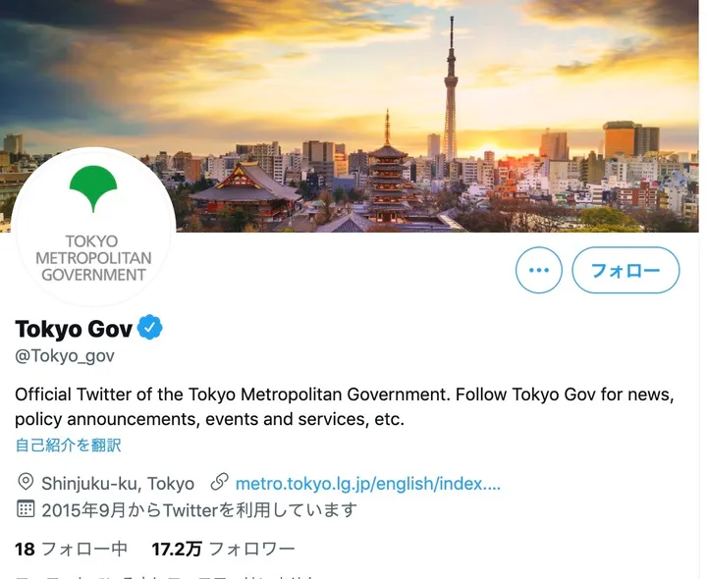The width and height of the screenshot is (707, 579).
Task: Click the 2015年9月 Twitter join date text
Action: [199, 510]
